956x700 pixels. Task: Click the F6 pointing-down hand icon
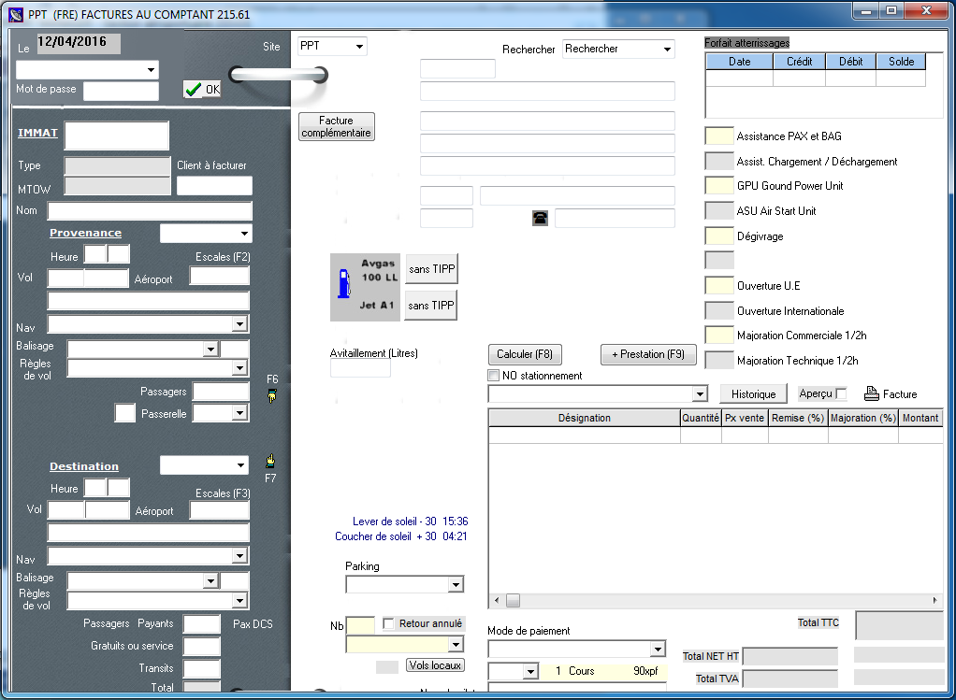click(x=271, y=396)
